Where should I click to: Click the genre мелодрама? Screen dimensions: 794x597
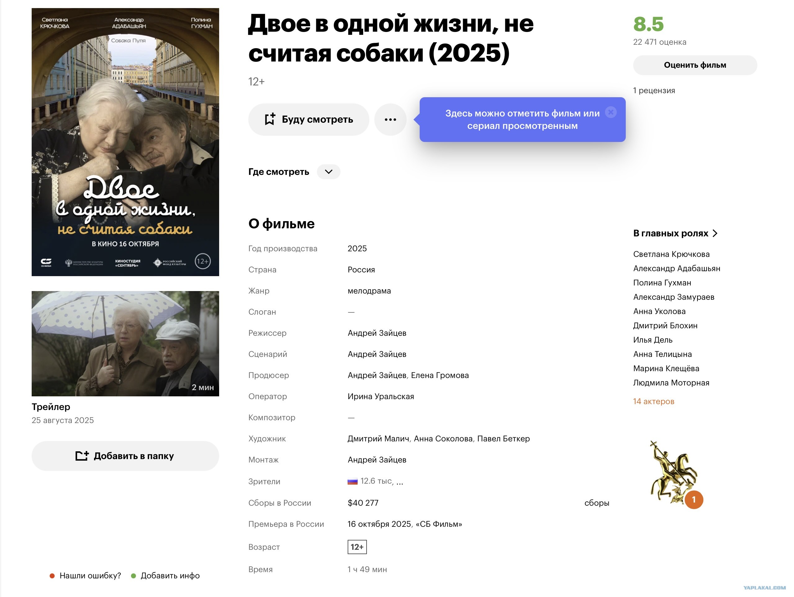pyautogui.click(x=369, y=291)
